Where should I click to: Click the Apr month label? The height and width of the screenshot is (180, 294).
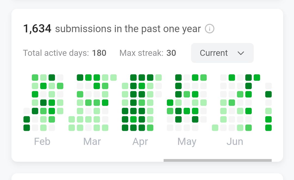140,142
